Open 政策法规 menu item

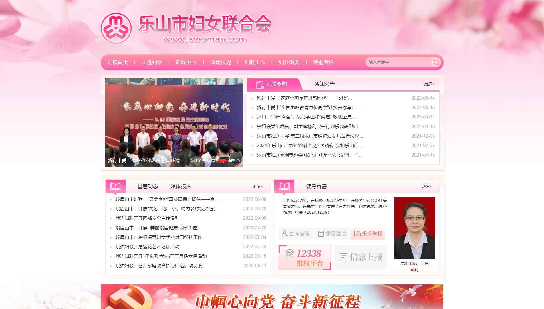tap(221, 62)
